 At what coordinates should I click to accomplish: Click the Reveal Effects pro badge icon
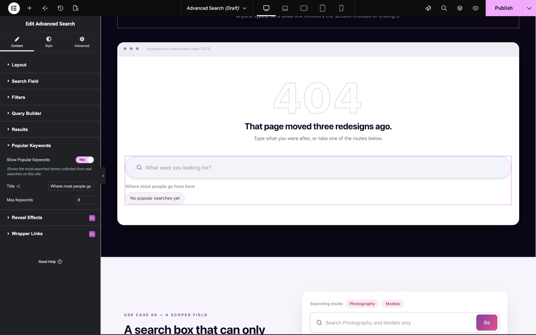pyautogui.click(x=92, y=218)
